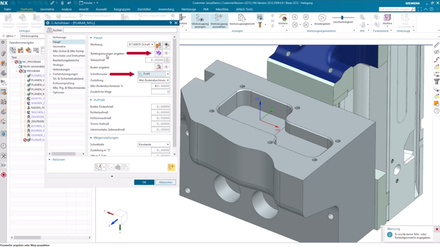Click machining method view icon in Operationsnavigator

pos(36,50)
